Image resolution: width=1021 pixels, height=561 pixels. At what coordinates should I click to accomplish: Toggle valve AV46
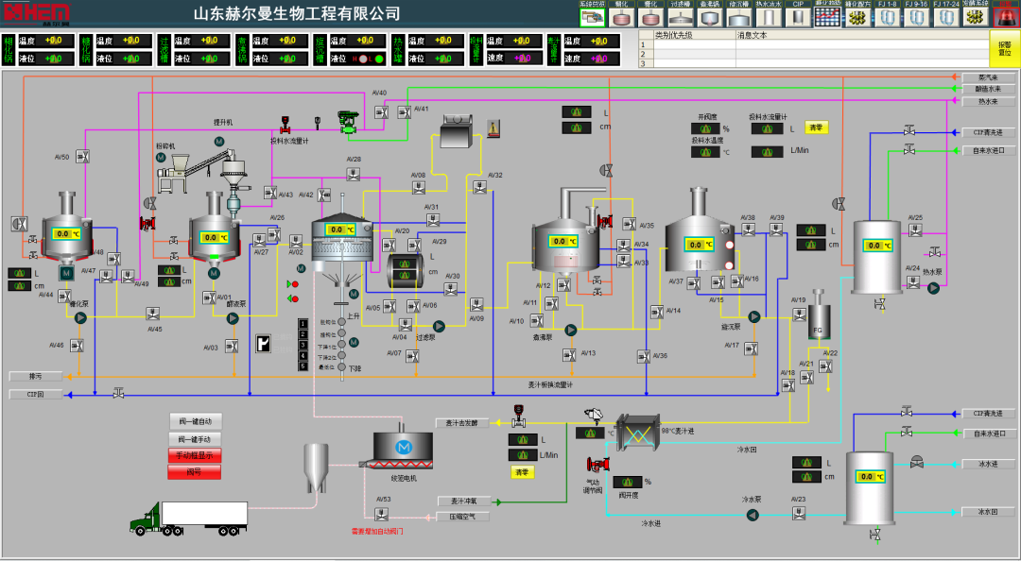tap(77, 346)
